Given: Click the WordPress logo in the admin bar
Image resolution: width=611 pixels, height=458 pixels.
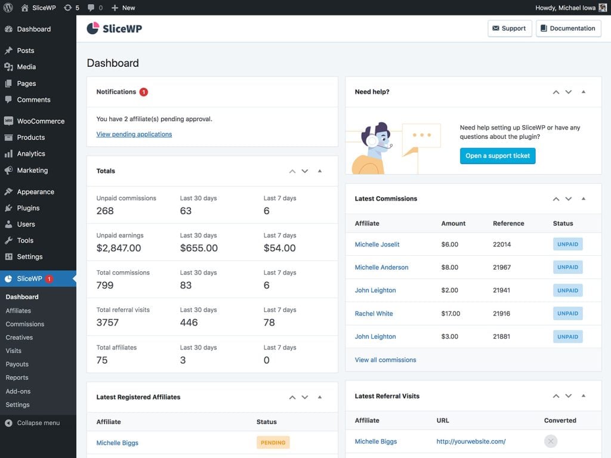Looking at the screenshot, I should click(8, 8).
